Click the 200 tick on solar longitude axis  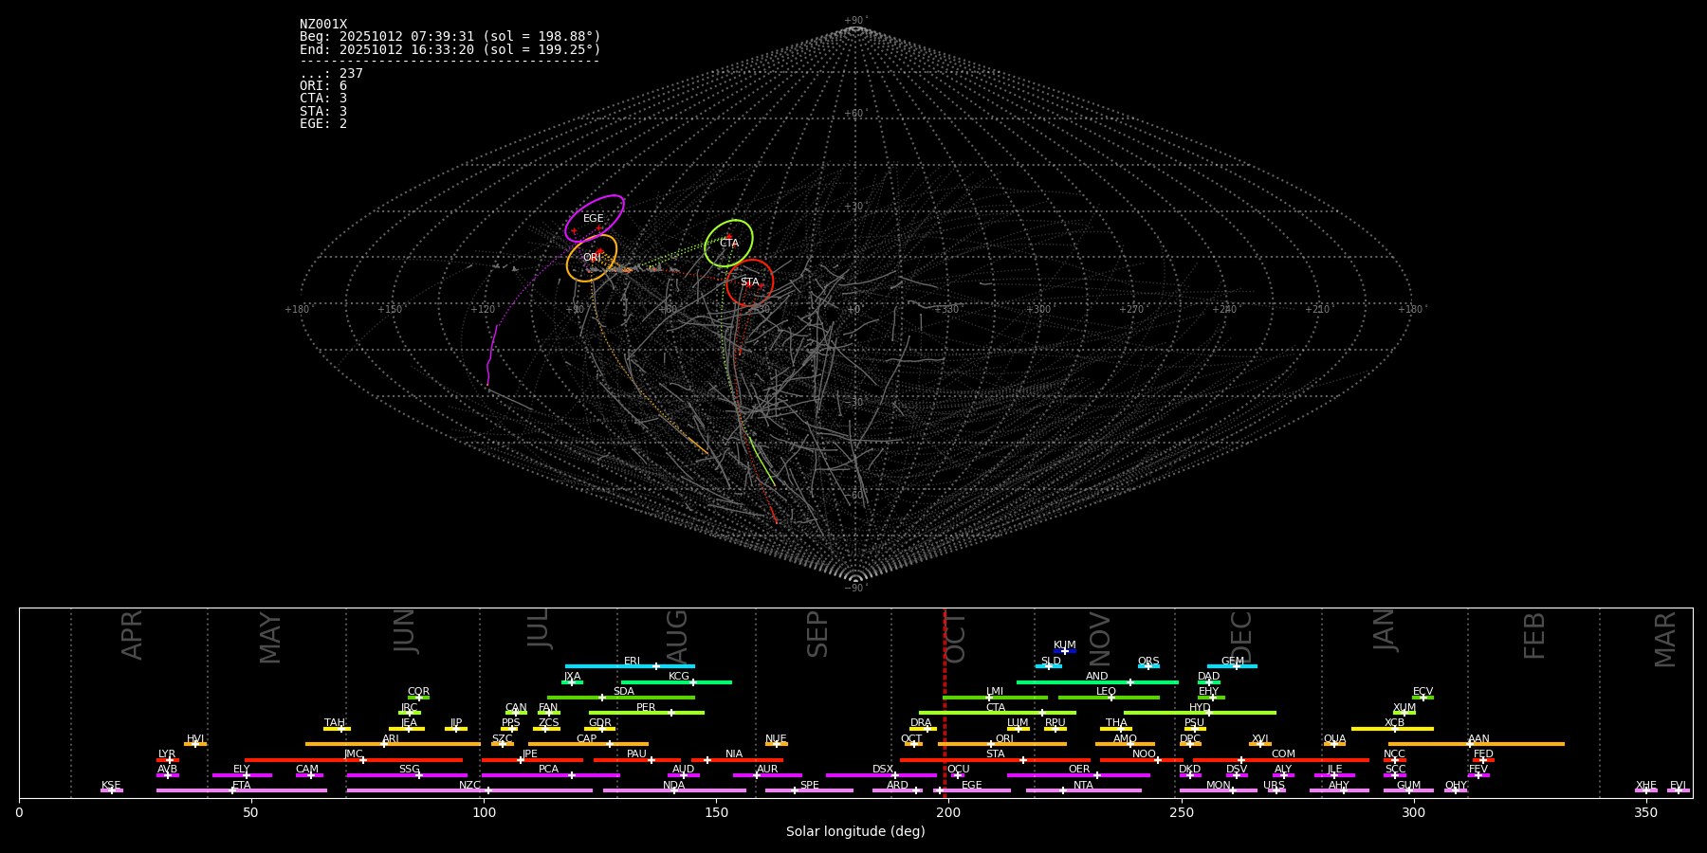948,812
